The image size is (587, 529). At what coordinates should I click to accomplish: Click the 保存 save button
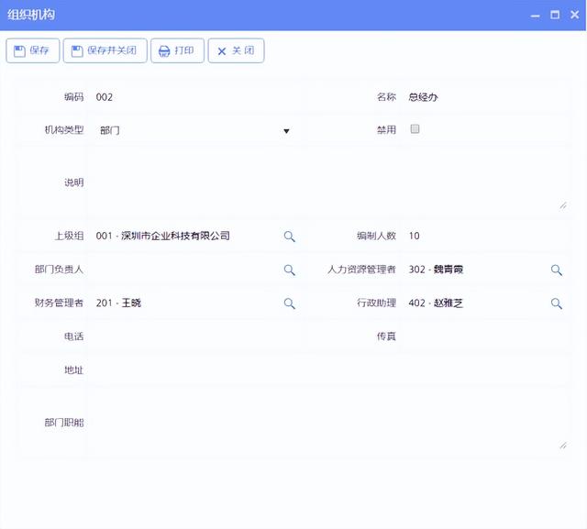33,50
